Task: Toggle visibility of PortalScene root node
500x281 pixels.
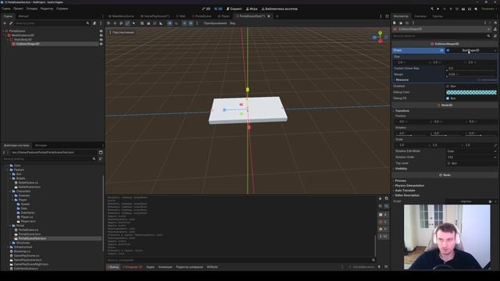Action: pyautogui.click(x=101, y=31)
